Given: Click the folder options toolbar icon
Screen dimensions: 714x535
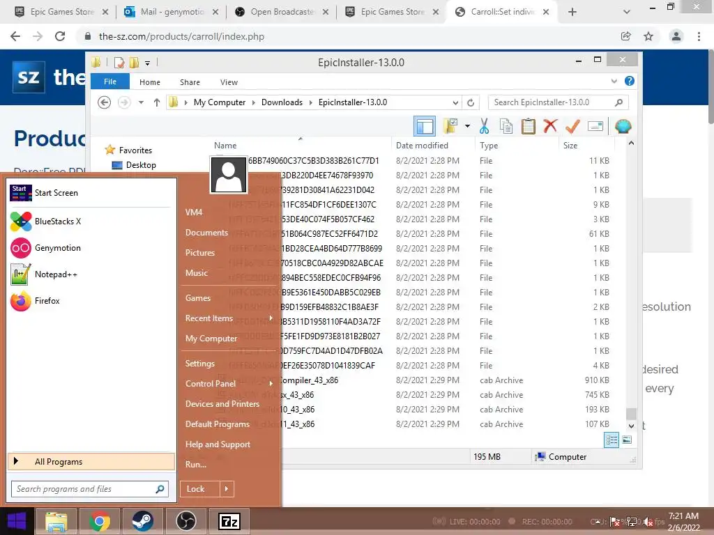Looking at the screenshot, I should (x=450, y=126).
